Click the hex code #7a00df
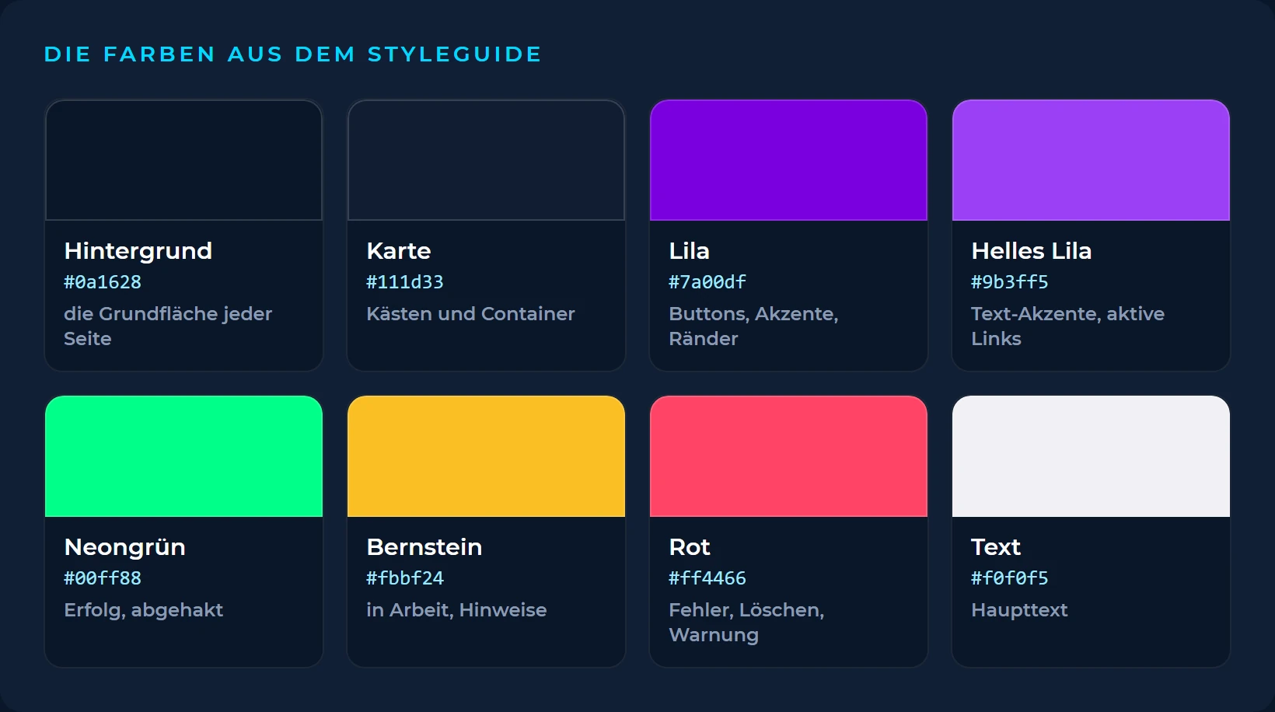1275x712 pixels. point(707,282)
